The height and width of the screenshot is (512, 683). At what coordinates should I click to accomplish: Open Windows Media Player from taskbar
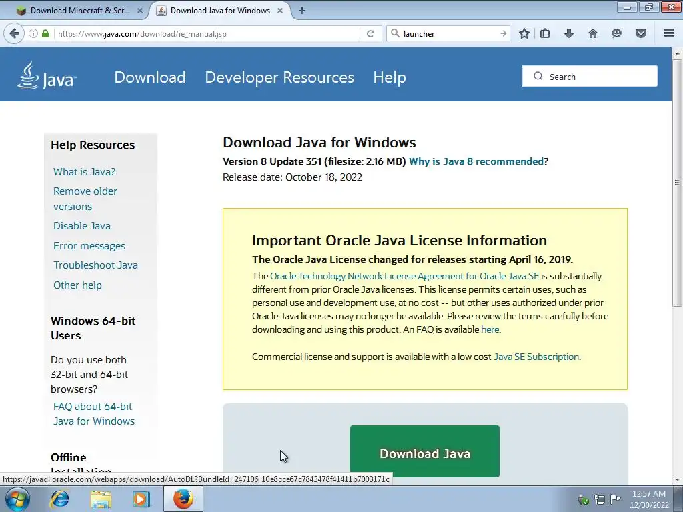[x=141, y=499]
